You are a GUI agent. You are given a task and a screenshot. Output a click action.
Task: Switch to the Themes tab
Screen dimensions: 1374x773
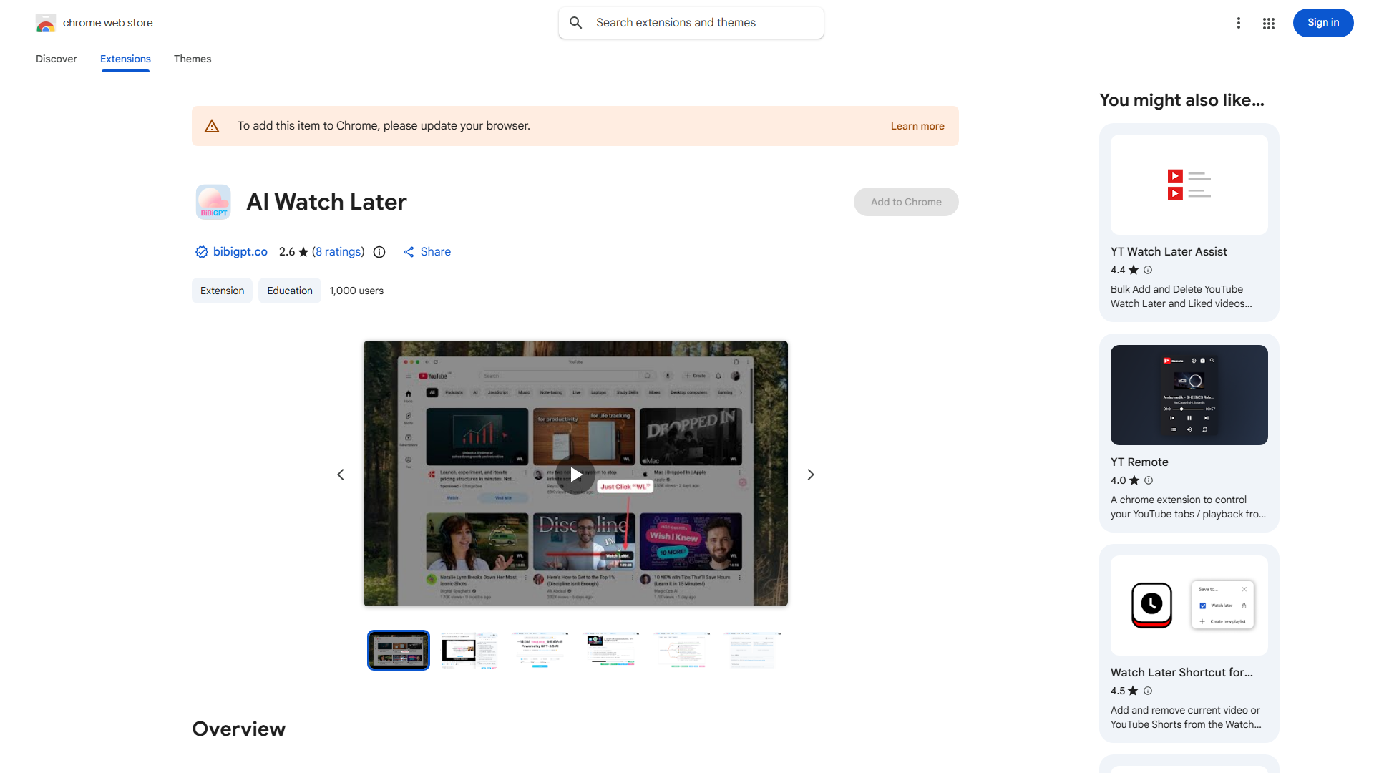coord(192,59)
